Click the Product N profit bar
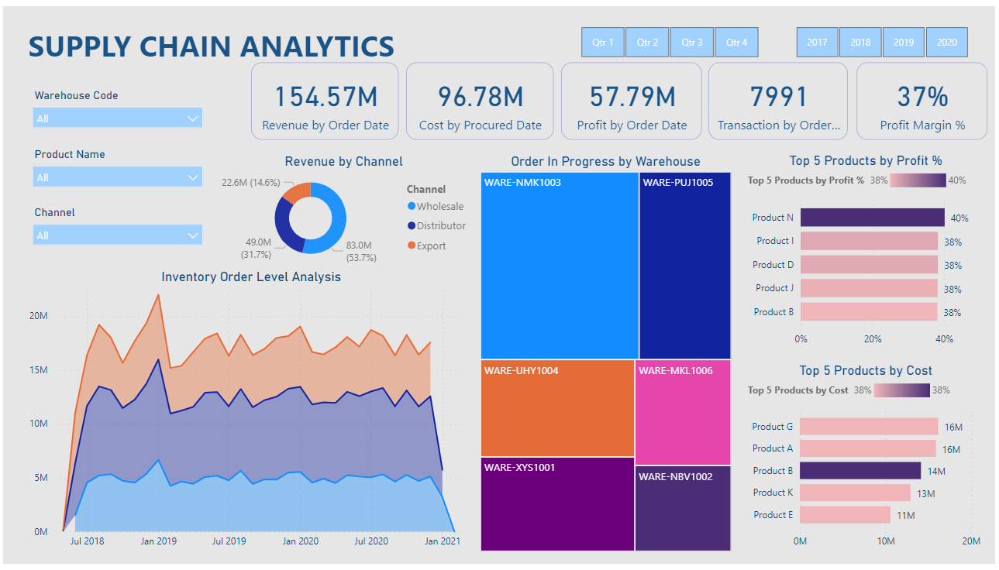Image resolution: width=999 pixels, height=570 pixels. point(872,218)
